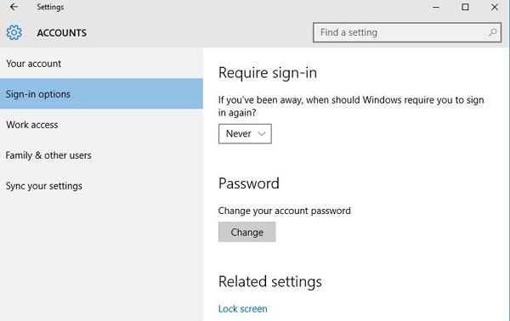Open the Lock screen link
This screenshot has height=321, width=510.
click(x=242, y=308)
